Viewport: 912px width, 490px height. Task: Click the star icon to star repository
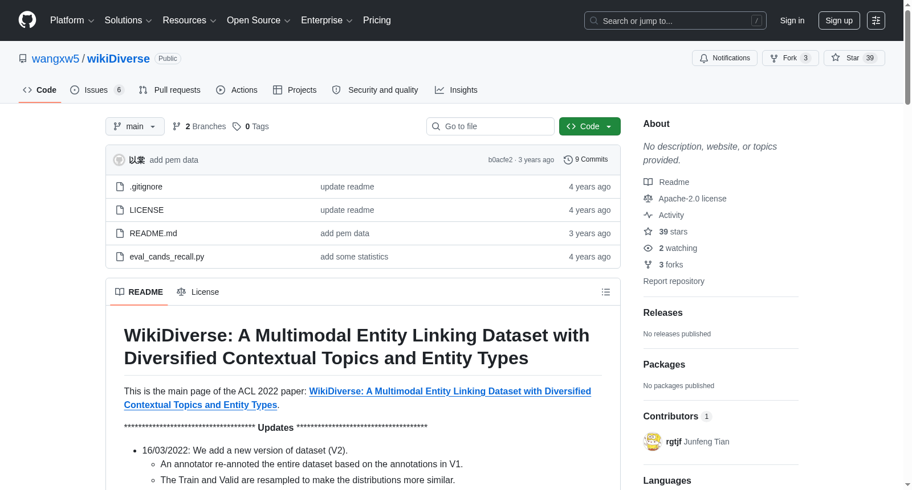[836, 57]
